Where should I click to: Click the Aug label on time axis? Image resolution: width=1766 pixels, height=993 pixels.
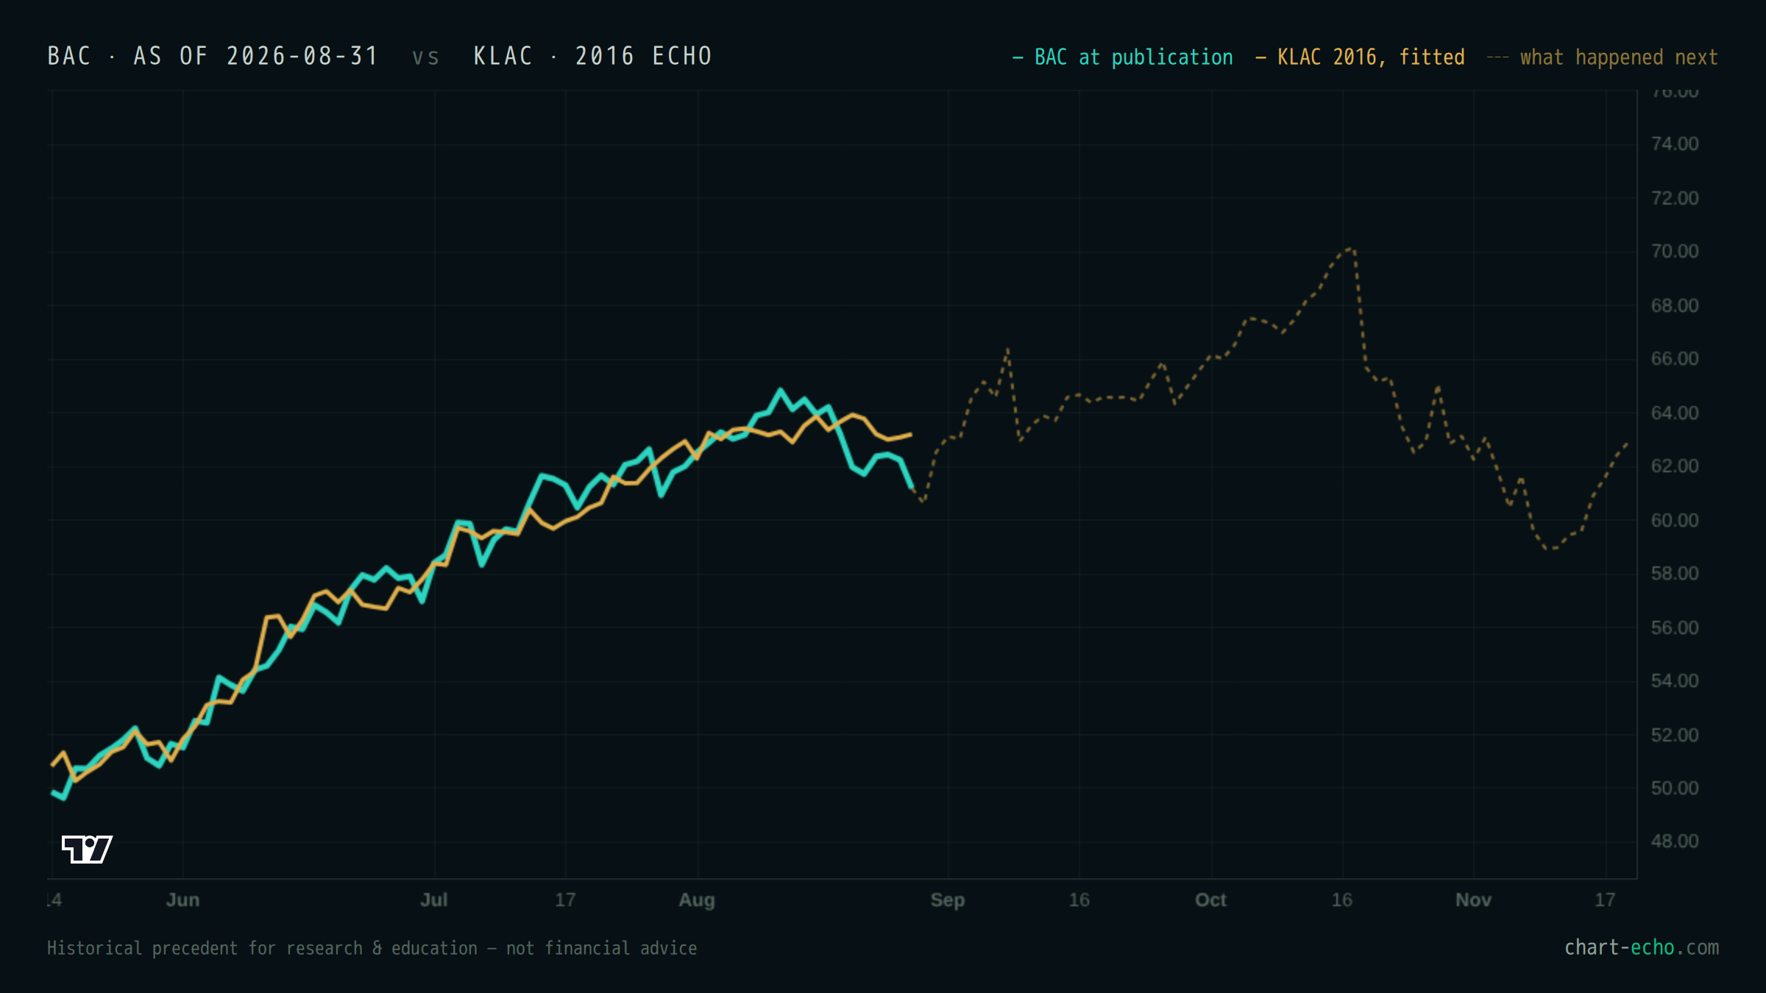(x=697, y=900)
